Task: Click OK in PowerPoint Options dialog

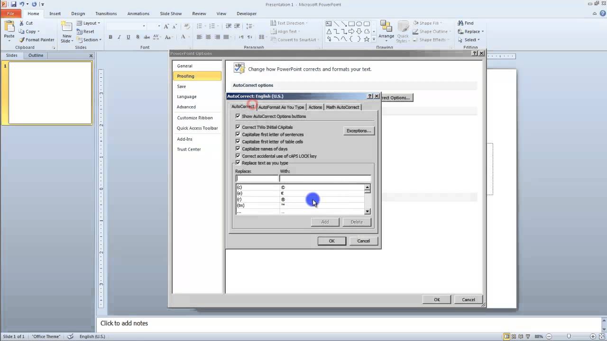Action: click(437, 299)
